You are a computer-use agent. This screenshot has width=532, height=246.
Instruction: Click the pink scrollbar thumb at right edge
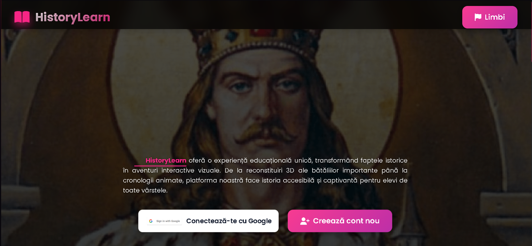531,31
